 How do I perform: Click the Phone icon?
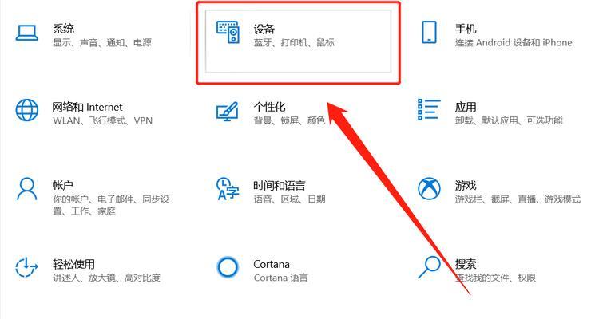point(429,33)
